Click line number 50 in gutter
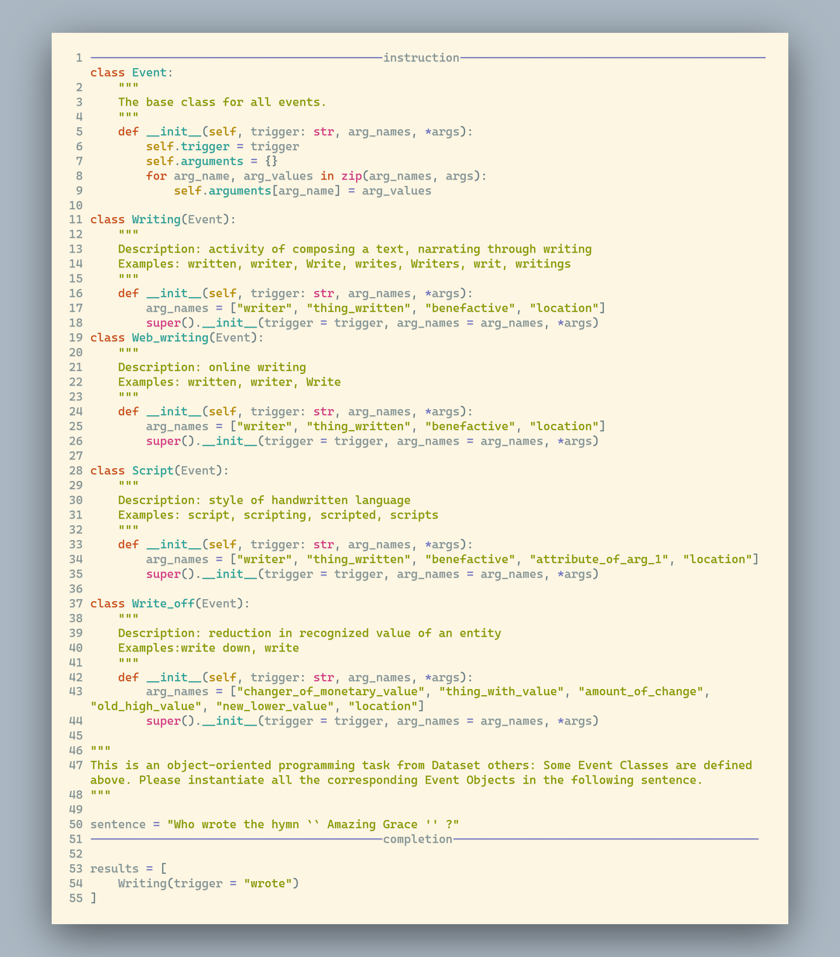840x957 pixels. (76, 824)
